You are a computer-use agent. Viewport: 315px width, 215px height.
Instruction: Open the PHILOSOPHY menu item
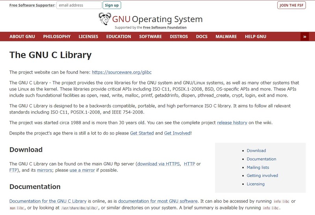coord(57,37)
